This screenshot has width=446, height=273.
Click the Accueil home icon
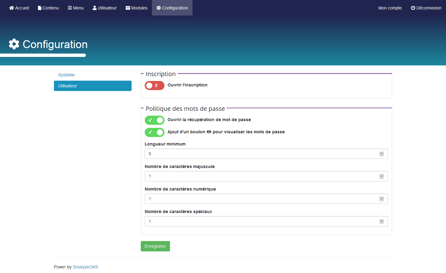12,8
